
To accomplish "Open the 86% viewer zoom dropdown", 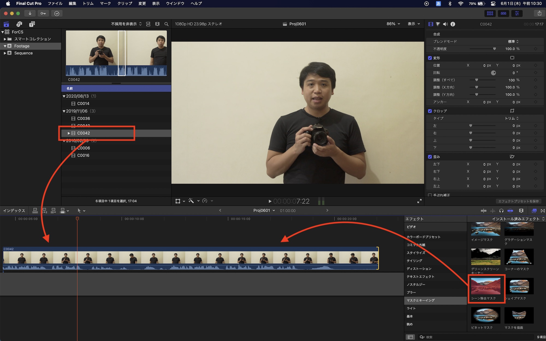I will click(x=393, y=24).
